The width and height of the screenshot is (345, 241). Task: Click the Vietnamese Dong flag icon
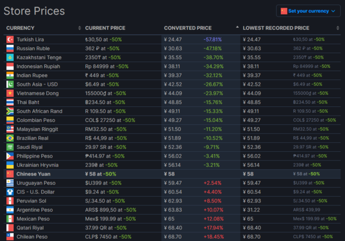point(10,93)
